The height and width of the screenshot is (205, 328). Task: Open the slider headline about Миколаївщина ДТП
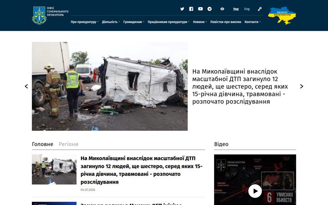[240, 87]
